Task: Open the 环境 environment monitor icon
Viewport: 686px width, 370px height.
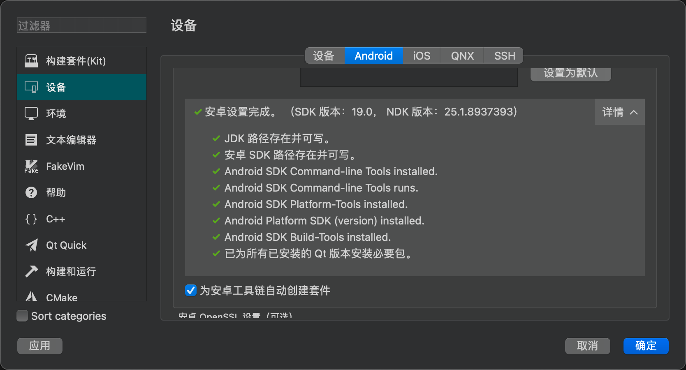Action: 31,113
